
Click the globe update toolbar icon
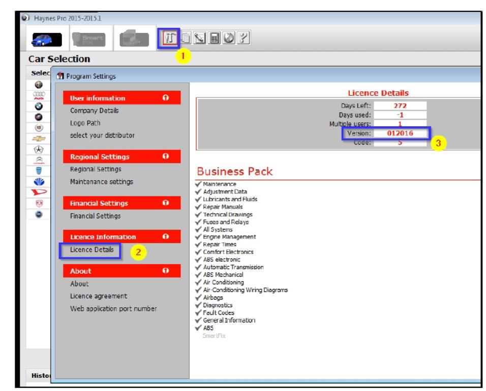[229, 38]
